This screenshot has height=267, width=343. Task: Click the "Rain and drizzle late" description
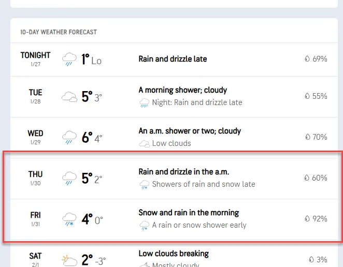173,59
